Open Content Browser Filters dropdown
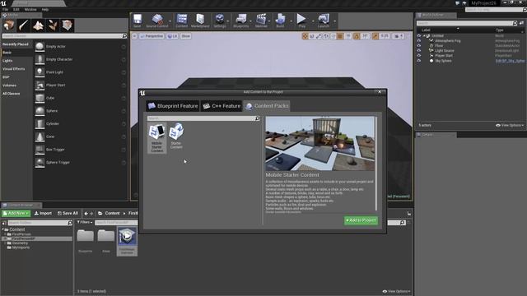 click(84, 222)
